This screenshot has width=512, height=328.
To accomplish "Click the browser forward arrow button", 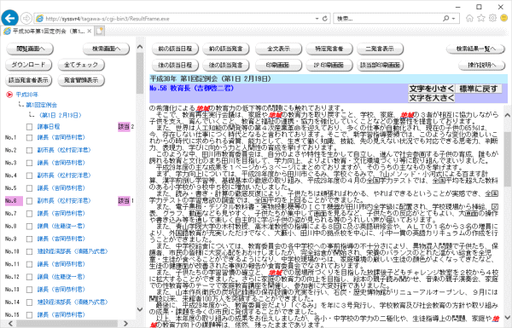I will tap(26, 18).
